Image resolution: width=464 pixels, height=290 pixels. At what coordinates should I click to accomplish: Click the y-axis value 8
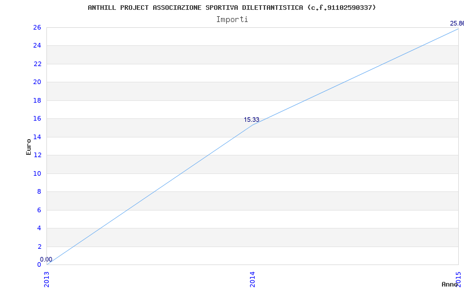pos(39,192)
